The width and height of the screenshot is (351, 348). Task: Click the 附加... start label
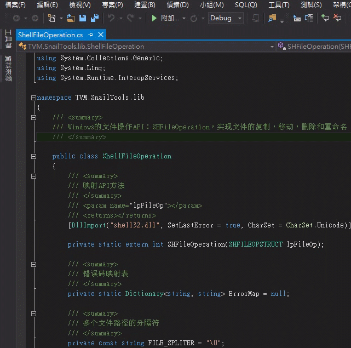point(170,18)
